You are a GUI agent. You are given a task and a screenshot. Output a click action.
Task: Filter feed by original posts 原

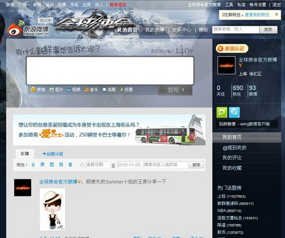[42, 165]
